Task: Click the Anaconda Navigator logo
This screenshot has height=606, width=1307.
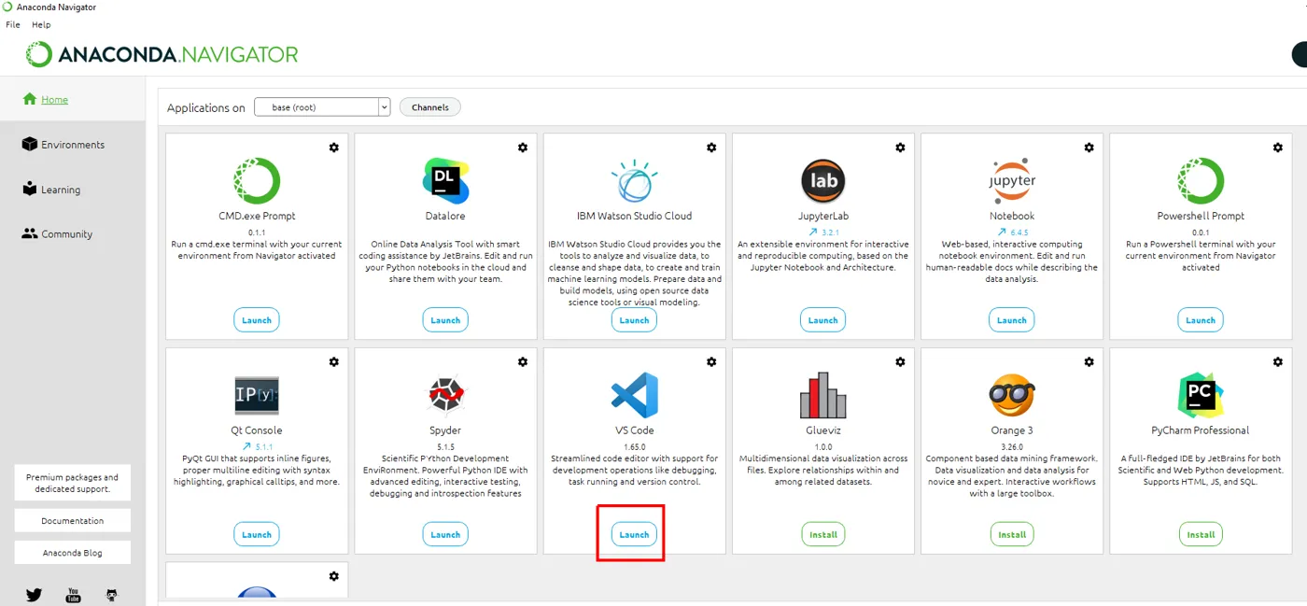Action: (x=162, y=54)
